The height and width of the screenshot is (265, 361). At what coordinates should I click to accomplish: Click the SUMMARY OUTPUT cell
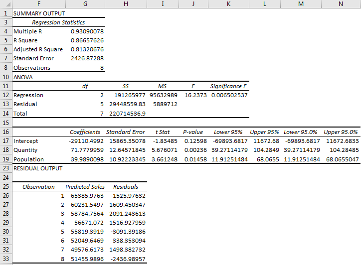(39, 13)
